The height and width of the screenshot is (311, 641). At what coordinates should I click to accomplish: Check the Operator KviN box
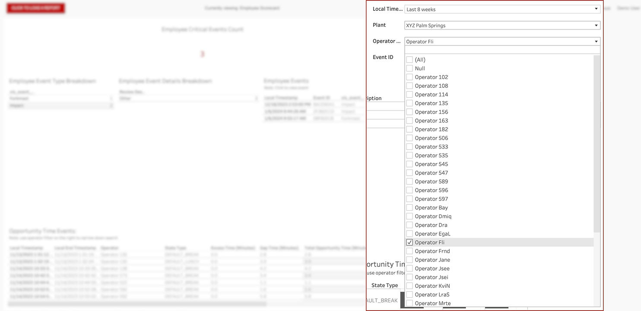409,286
